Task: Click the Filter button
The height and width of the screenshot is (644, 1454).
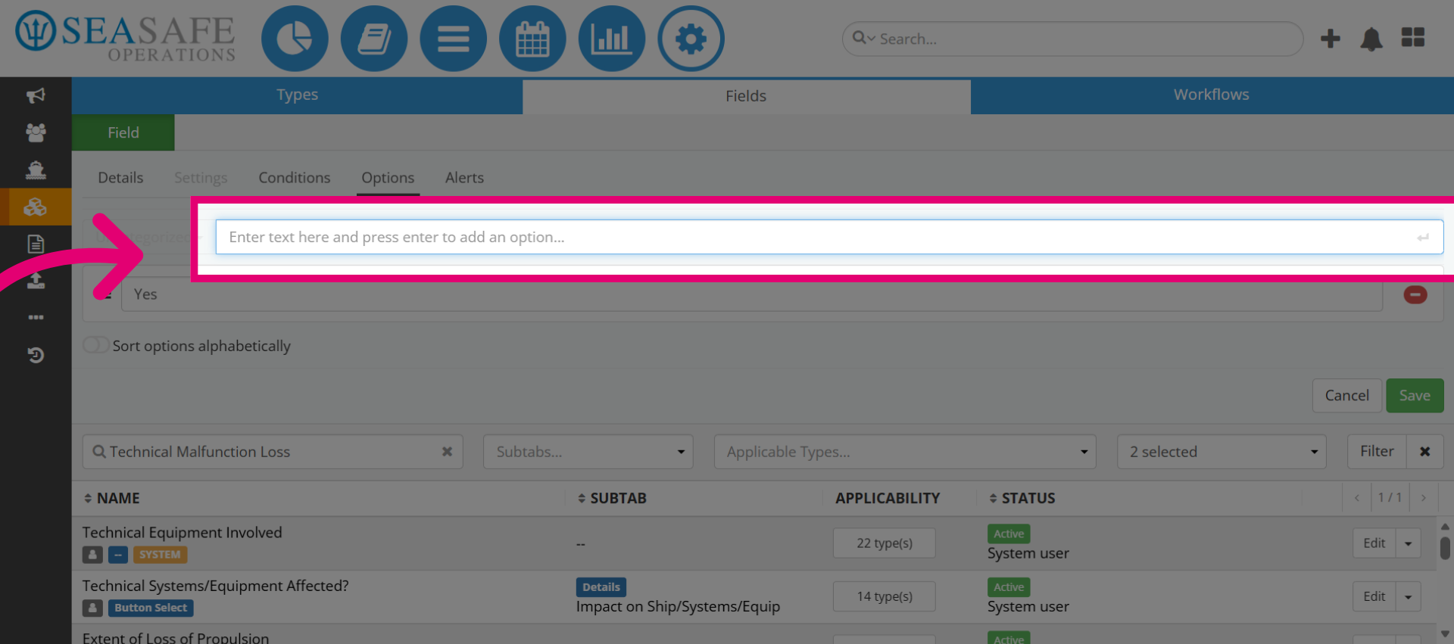Action: 1377,452
